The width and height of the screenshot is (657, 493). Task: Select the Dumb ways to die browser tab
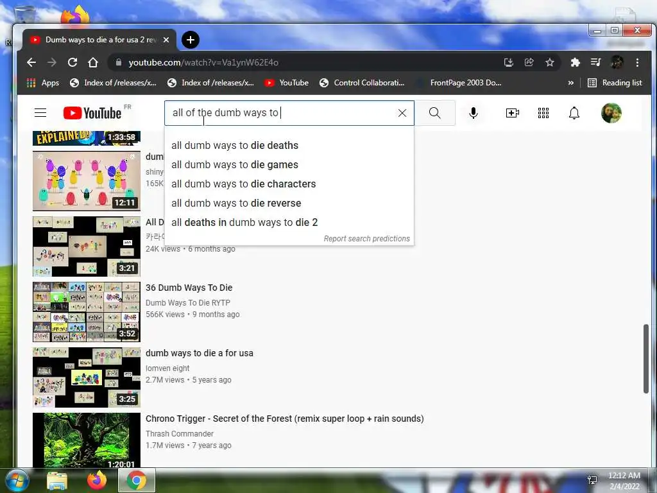coord(99,40)
